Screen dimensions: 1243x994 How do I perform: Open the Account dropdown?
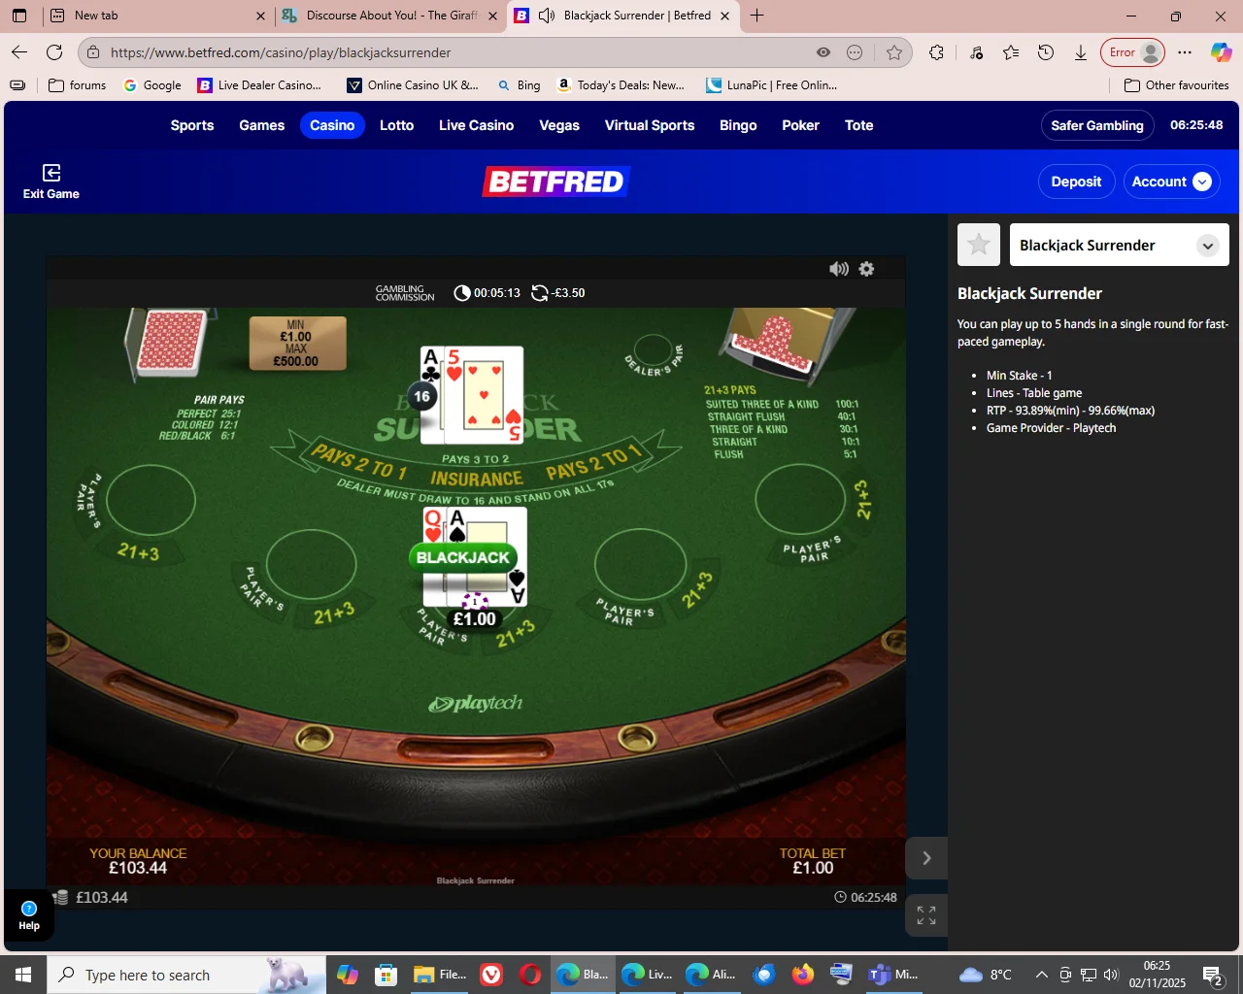[x=1171, y=182]
